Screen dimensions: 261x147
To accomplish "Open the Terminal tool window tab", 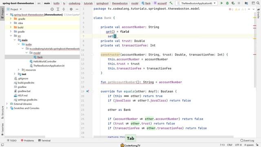I will tap(44, 140).
